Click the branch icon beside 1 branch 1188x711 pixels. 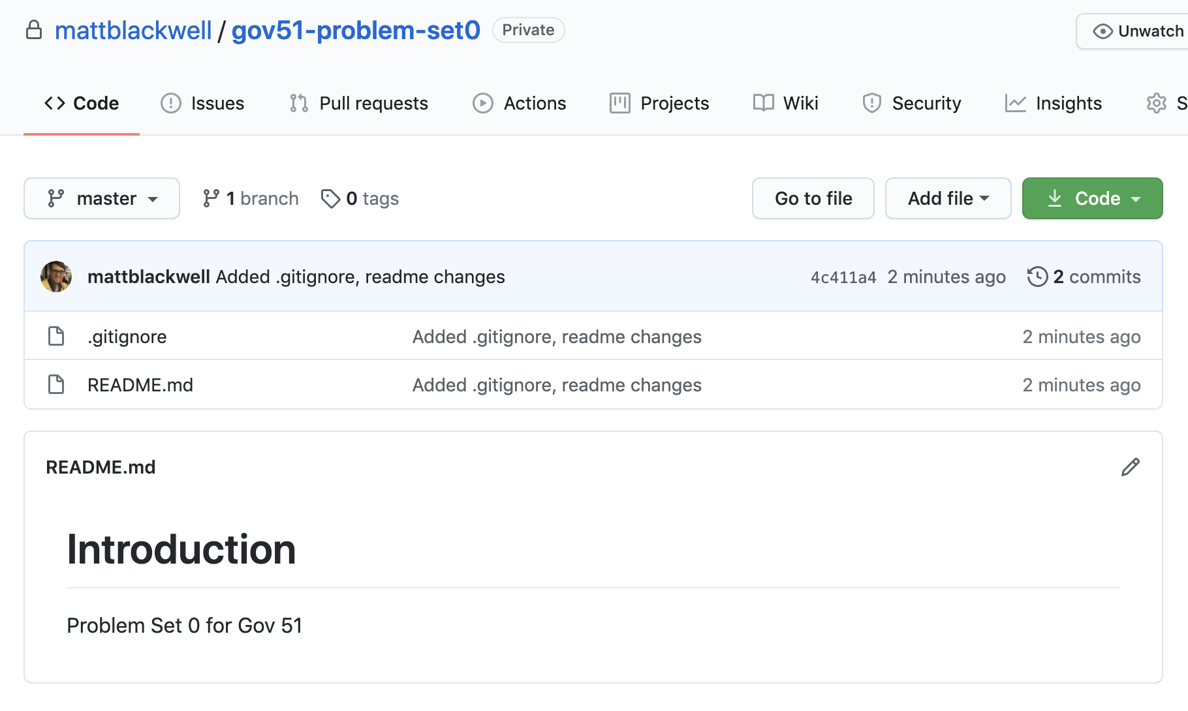(211, 198)
